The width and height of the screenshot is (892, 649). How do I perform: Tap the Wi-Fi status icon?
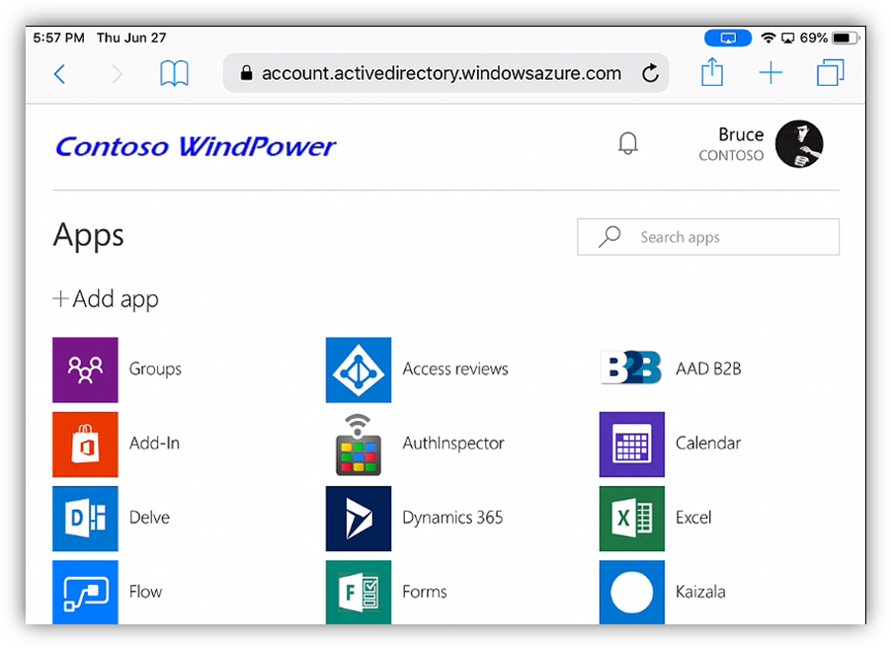(768, 39)
